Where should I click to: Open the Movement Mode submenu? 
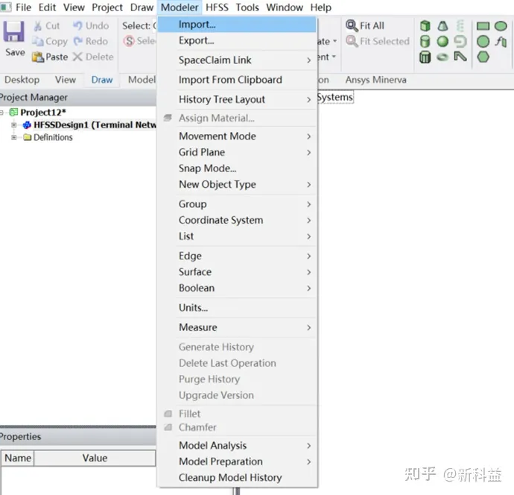[x=238, y=136]
